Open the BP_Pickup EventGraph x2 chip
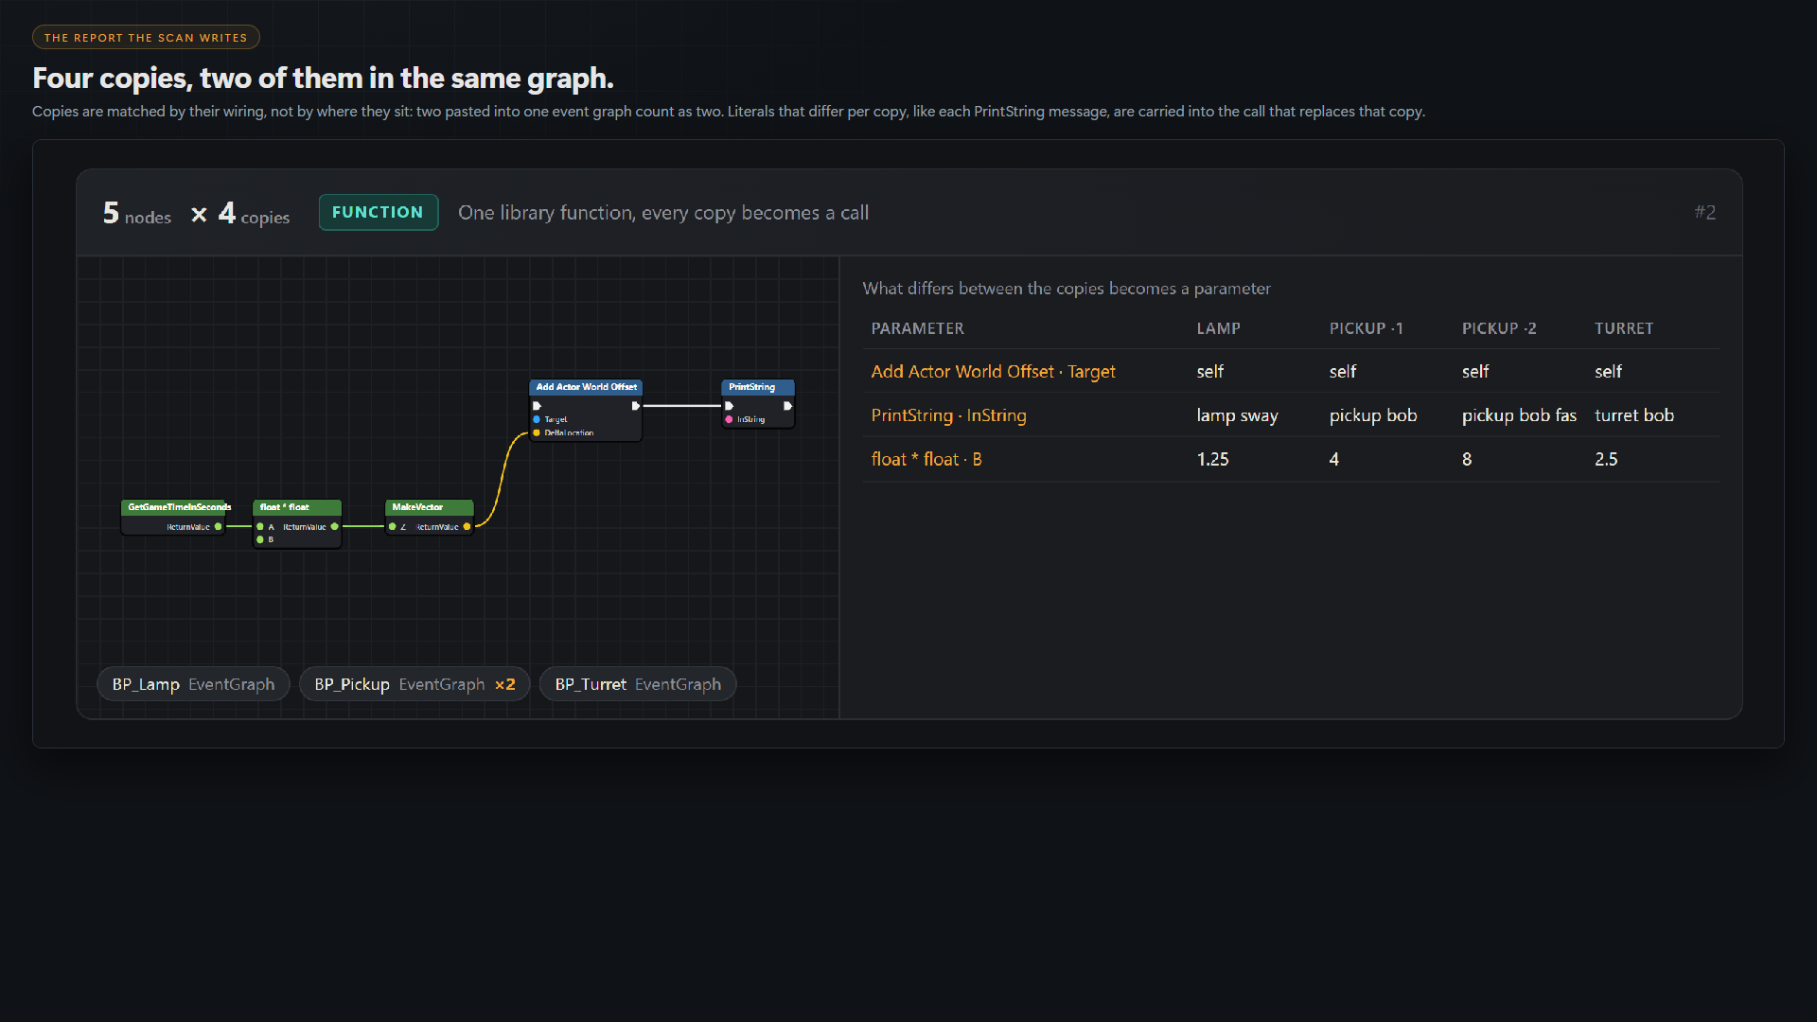 [x=415, y=684]
